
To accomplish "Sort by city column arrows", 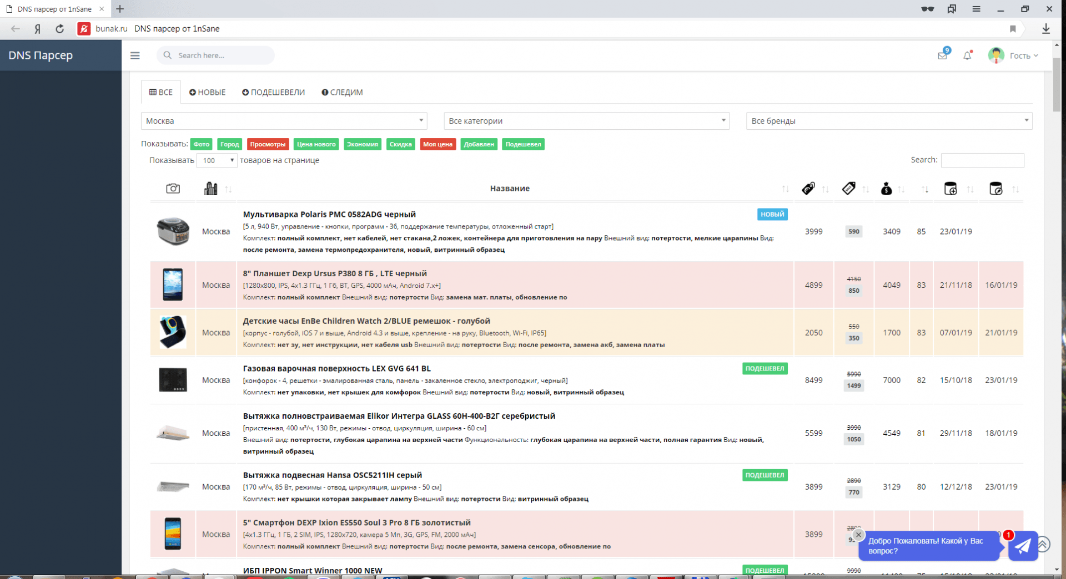I will tap(228, 189).
